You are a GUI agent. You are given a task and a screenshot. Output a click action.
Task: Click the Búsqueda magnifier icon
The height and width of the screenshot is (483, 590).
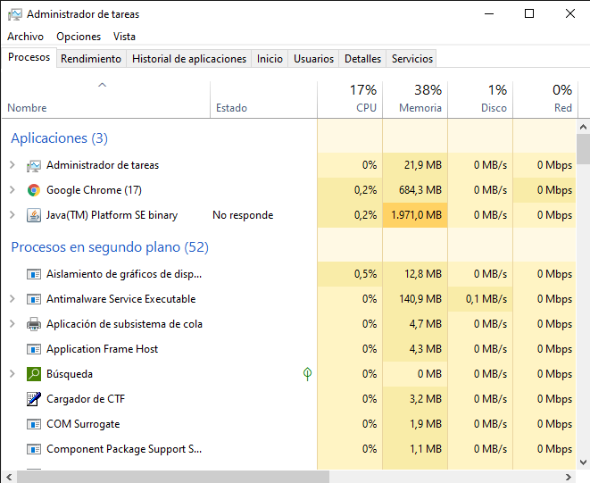[34, 374]
